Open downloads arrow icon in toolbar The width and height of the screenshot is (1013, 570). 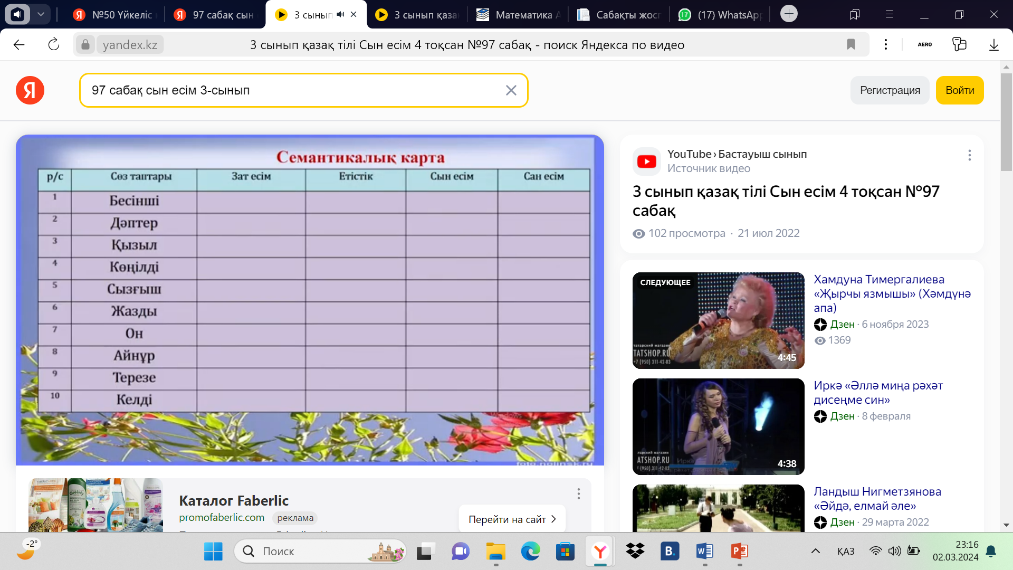pos(993,45)
